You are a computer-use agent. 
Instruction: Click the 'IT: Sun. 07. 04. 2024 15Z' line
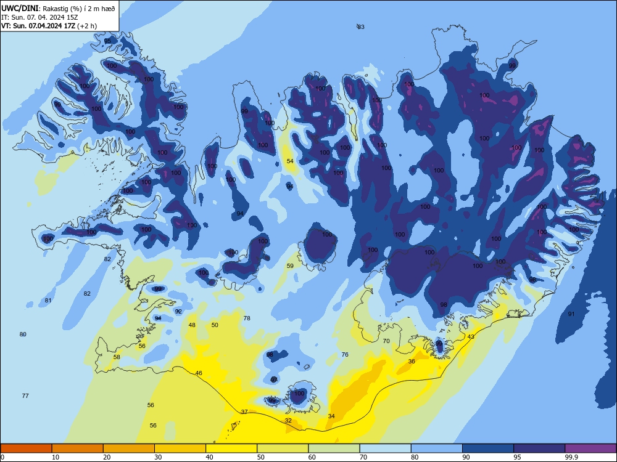(39, 17)
